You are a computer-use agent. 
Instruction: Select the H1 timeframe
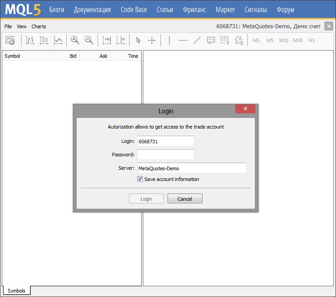click(x=312, y=40)
